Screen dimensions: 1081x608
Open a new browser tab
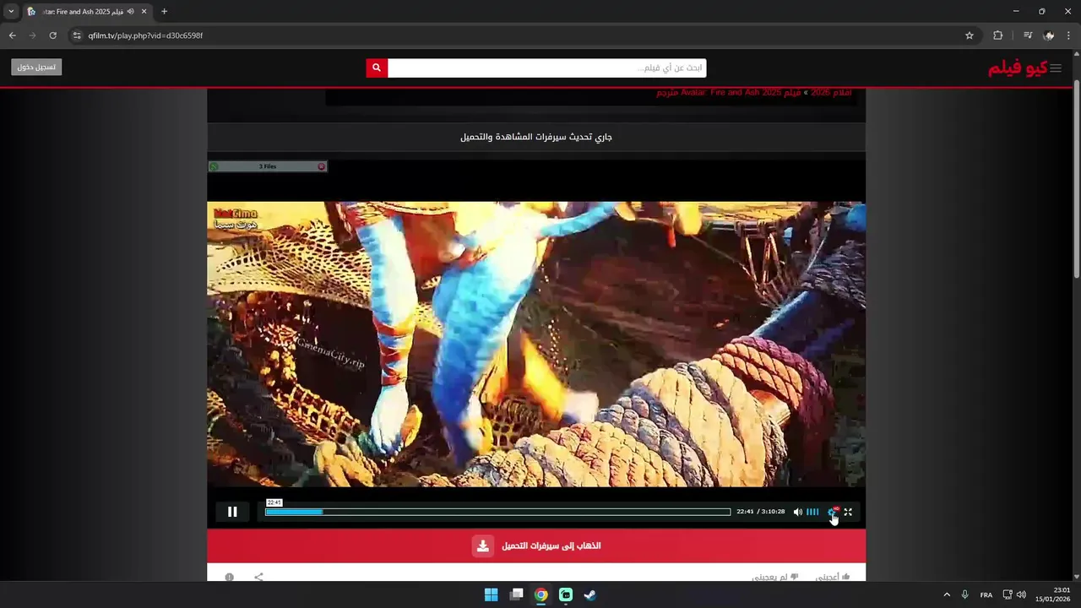[x=164, y=12]
